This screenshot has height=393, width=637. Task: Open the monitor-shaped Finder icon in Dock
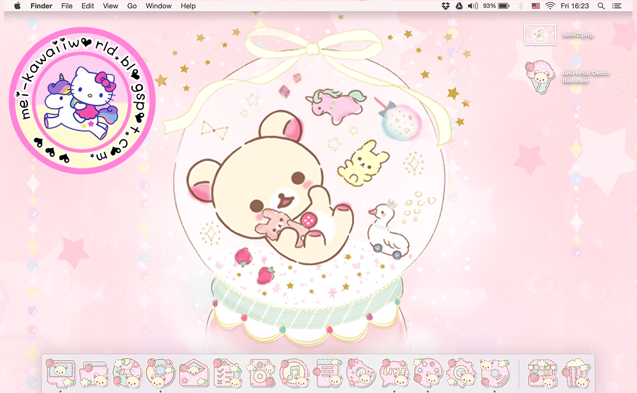[x=60, y=373]
